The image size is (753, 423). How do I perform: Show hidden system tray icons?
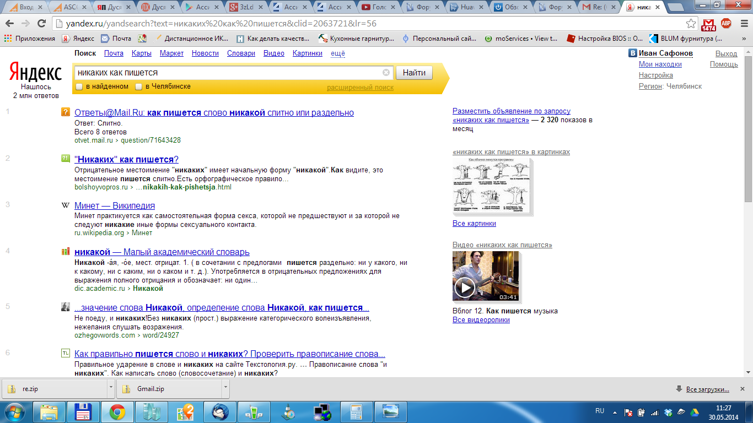coord(616,411)
